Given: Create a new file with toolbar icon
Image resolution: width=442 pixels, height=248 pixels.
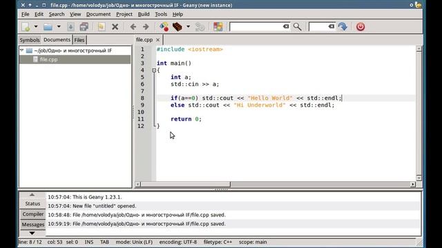Looking at the screenshot, I should click(26, 27).
